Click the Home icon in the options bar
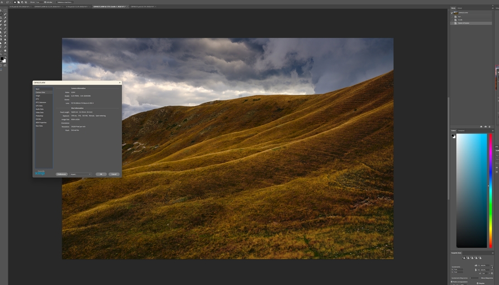Screen dimensions: 499x285 pyautogui.click(x=2, y=2)
